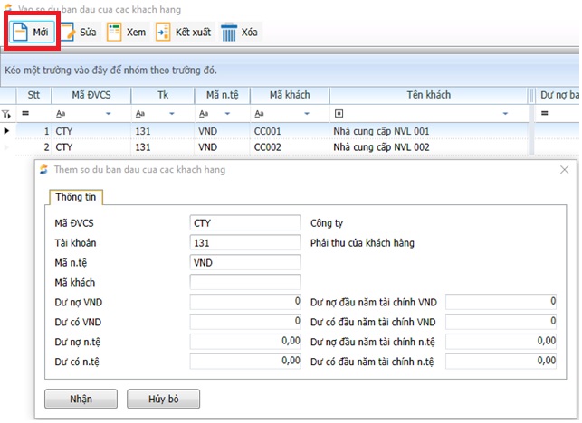This screenshot has width=582, height=423.
Task: Click the Sửa (Edit) pencil icon
Action: coord(70,33)
